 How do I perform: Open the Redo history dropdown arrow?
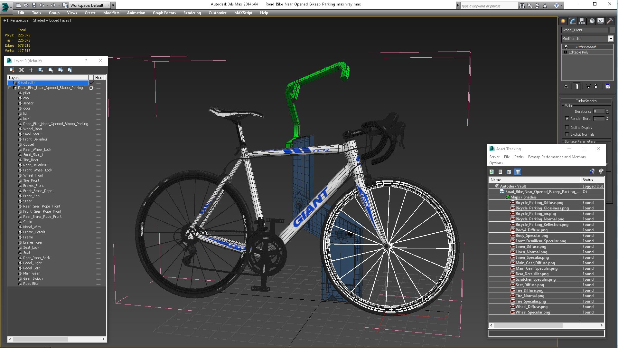click(x=59, y=5)
